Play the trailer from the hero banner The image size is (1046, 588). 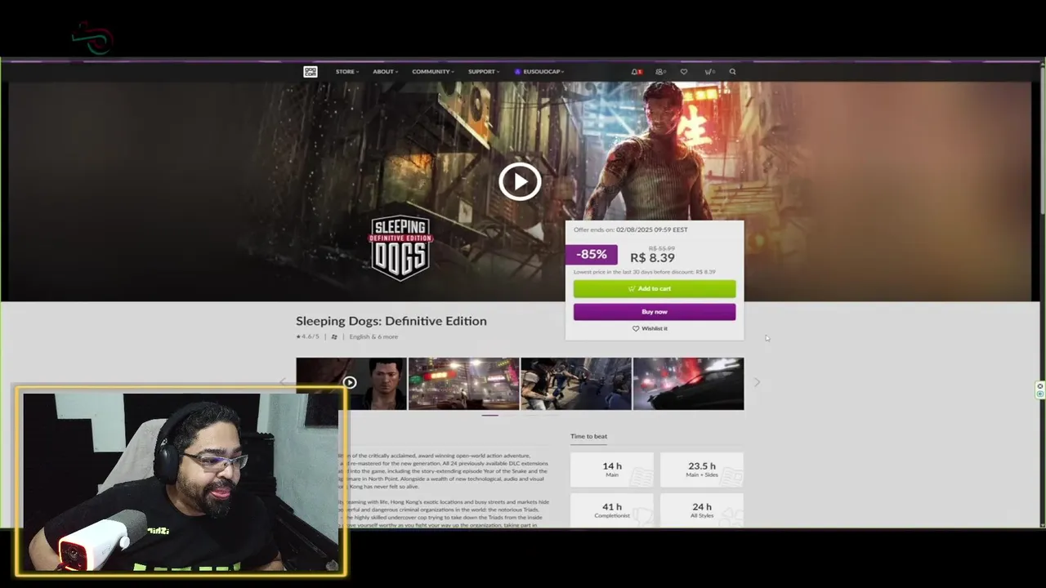click(x=520, y=181)
